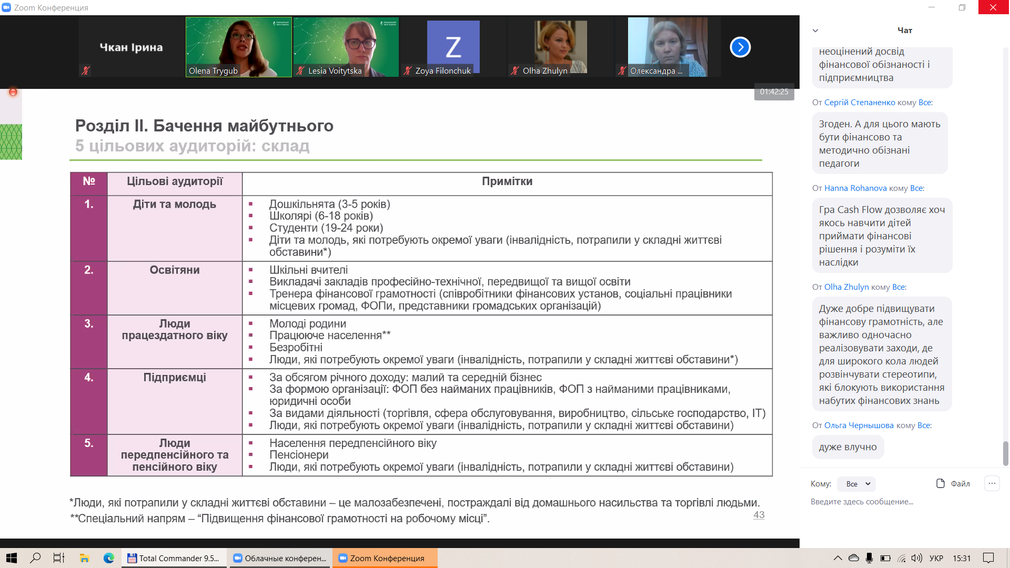Click muted mic icon on Чкан Ірина tile
The width and height of the screenshot is (1010, 568).
click(x=86, y=70)
